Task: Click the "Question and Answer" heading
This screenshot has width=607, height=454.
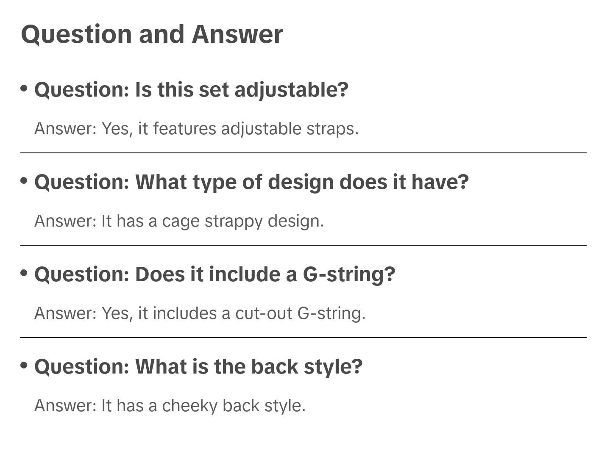Action: pos(152,34)
